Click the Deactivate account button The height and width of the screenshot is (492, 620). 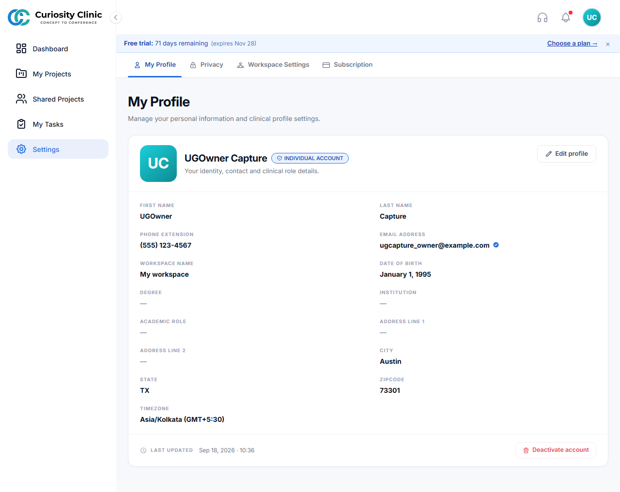[556, 450]
